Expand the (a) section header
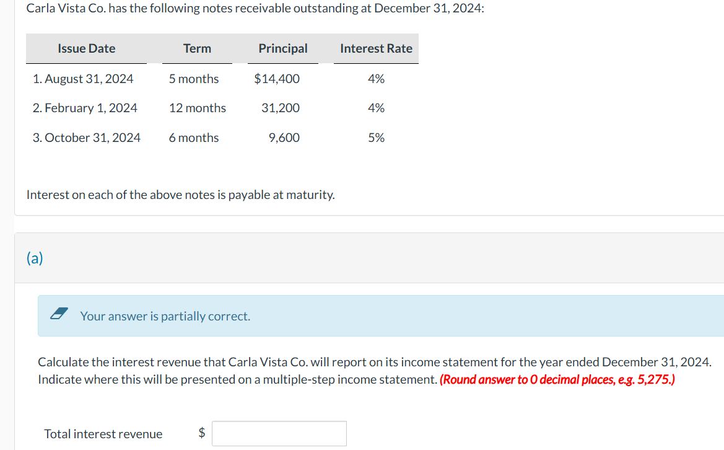This screenshot has height=450, width=724. (34, 258)
